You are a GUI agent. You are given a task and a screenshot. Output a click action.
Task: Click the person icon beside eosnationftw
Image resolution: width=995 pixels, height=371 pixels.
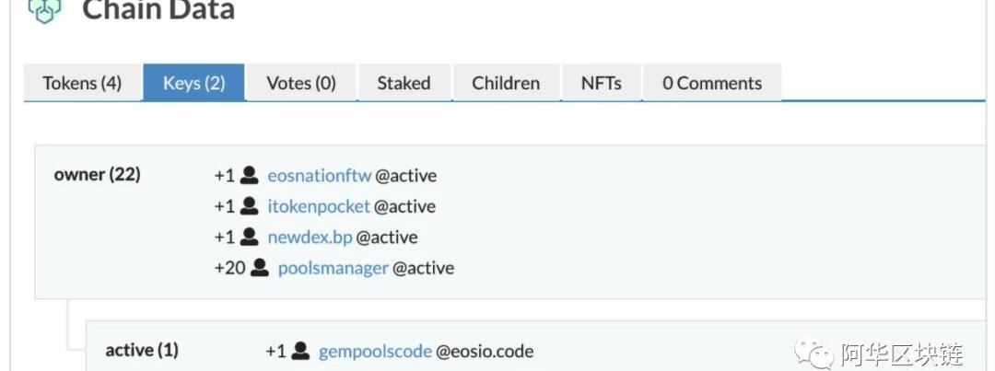pyautogui.click(x=249, y=175)
